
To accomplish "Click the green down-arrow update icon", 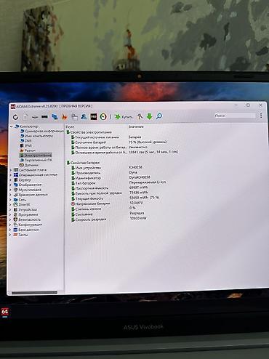I will click(x=149, y=116).
